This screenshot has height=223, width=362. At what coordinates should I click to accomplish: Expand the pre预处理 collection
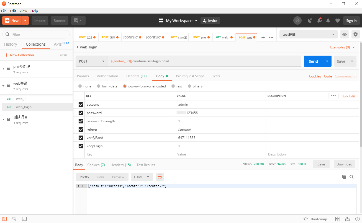coord(3,69)
